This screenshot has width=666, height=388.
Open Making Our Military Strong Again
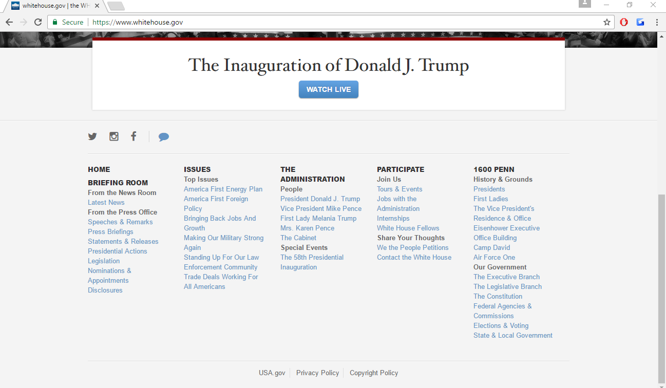[x=224, y=243]
